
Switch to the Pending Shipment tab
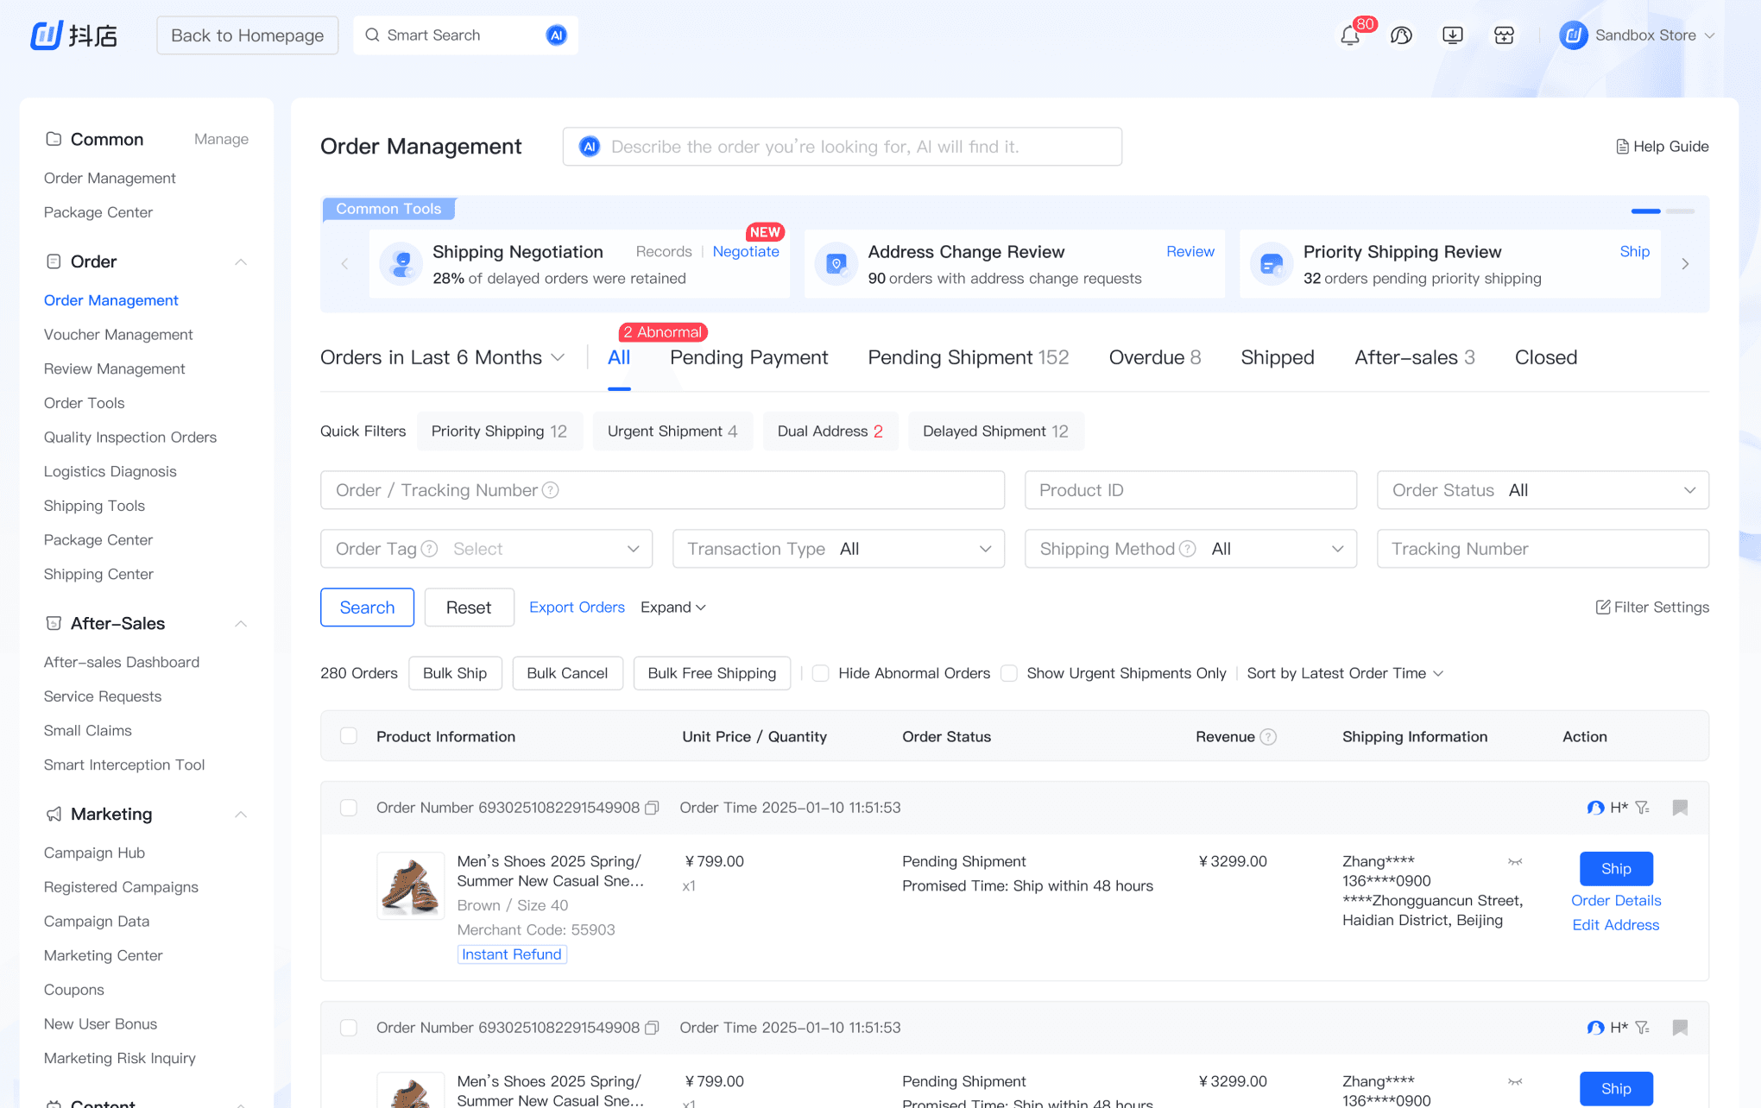click(x=968, y=357)
